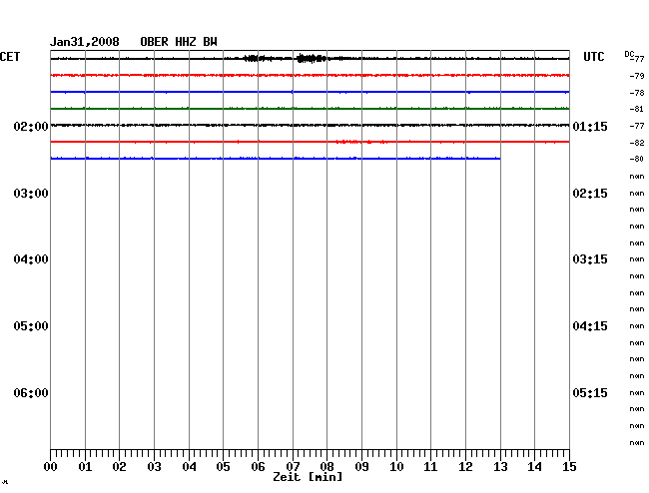Select the station label OBER HHZ BW
The width and height of the screenshot is (649, 493).
[x=179, y=42]
